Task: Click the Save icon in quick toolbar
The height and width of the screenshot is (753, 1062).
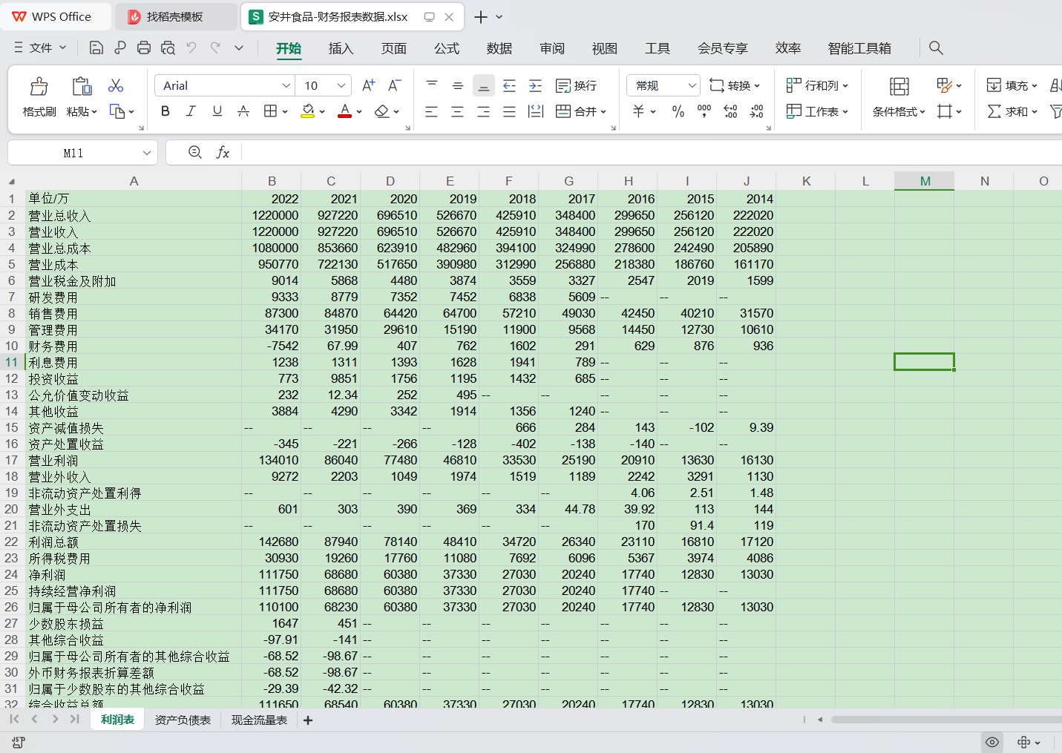Action: pyautogui.click(x=96, y=48)
